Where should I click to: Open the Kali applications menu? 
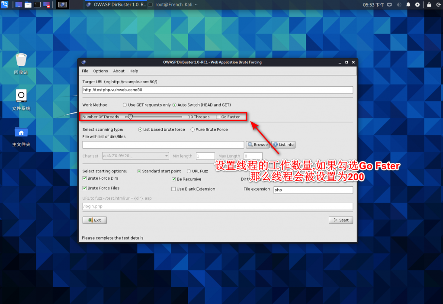click(x=5, y=4)
